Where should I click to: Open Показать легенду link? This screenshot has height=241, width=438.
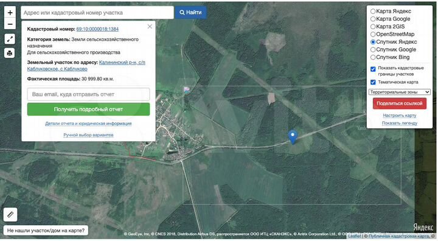(400, 124)
